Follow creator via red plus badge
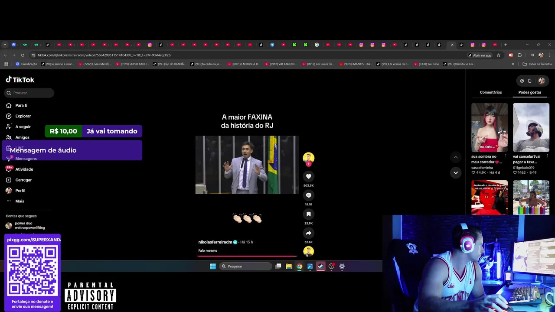 pos(308,164)
